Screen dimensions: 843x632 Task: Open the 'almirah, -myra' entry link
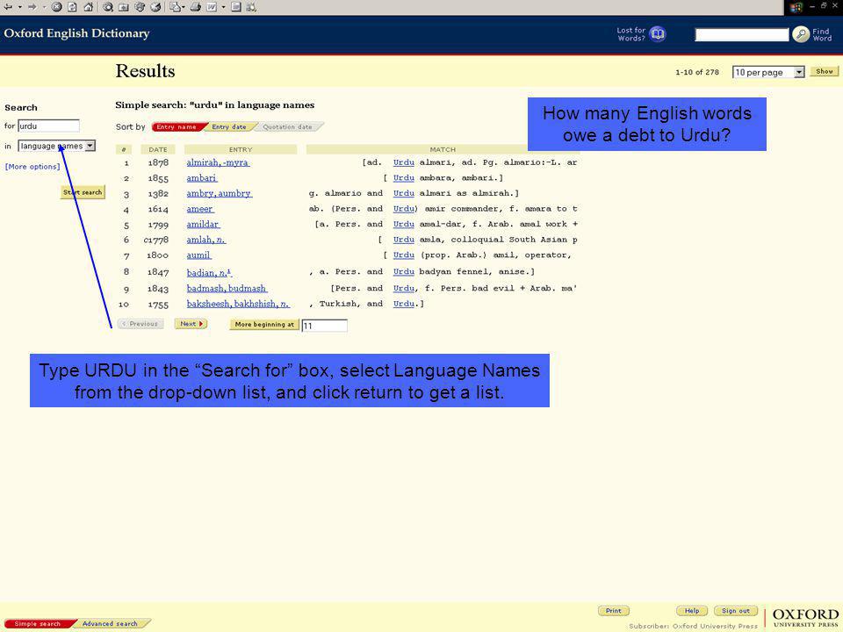[218, 162]
